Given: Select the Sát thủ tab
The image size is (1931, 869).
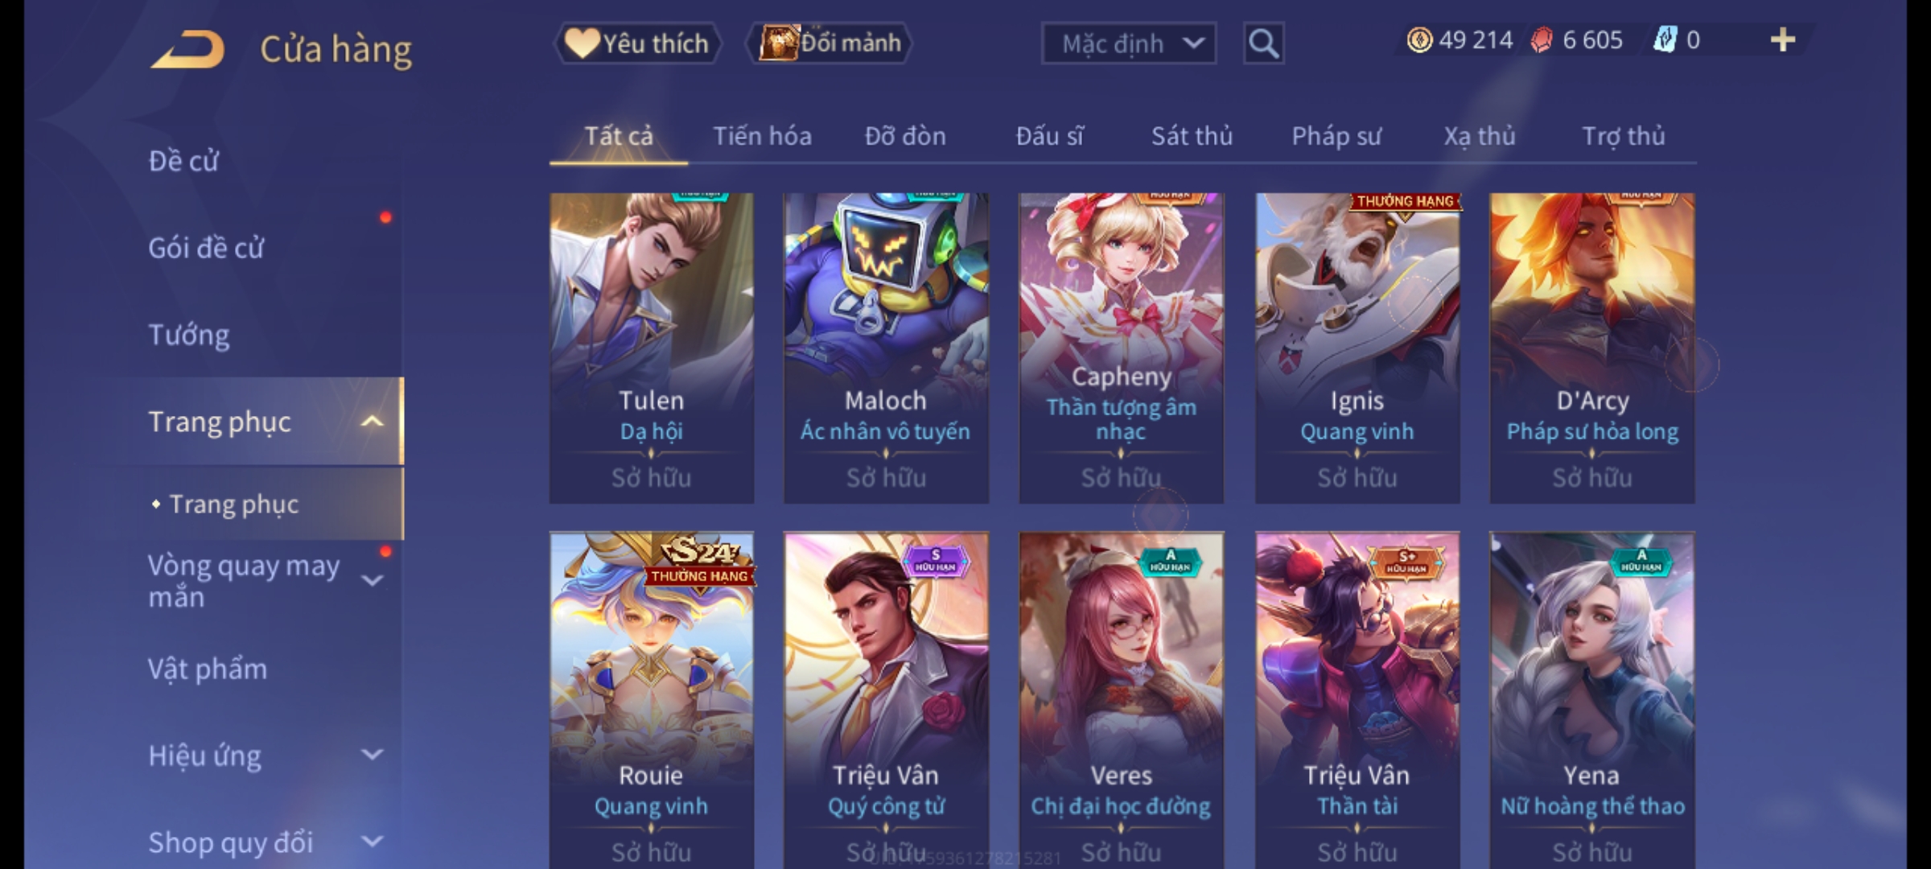Looking at the screenshot, I should click(1192, 137).
